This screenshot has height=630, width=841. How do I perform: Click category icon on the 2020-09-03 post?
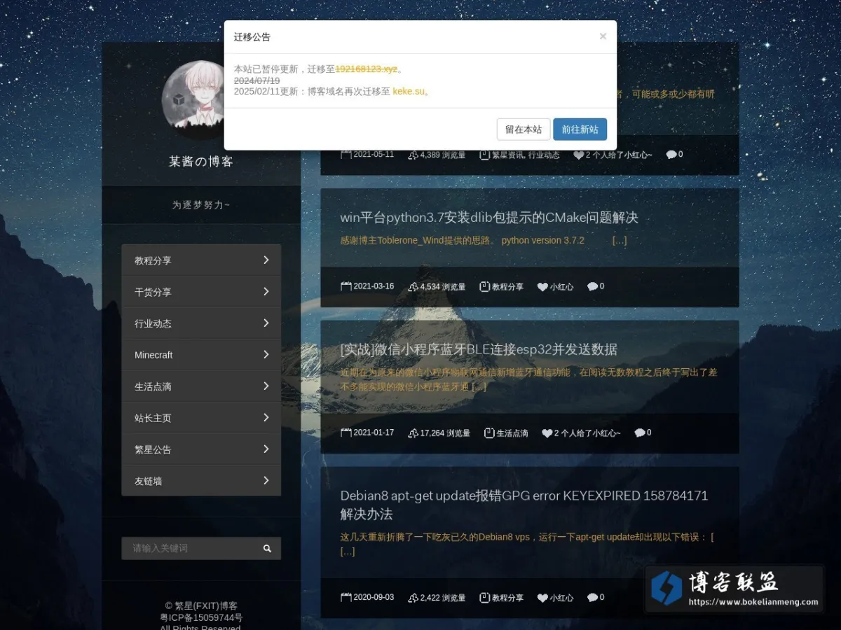pyautogui.click(x=484, y=598)
